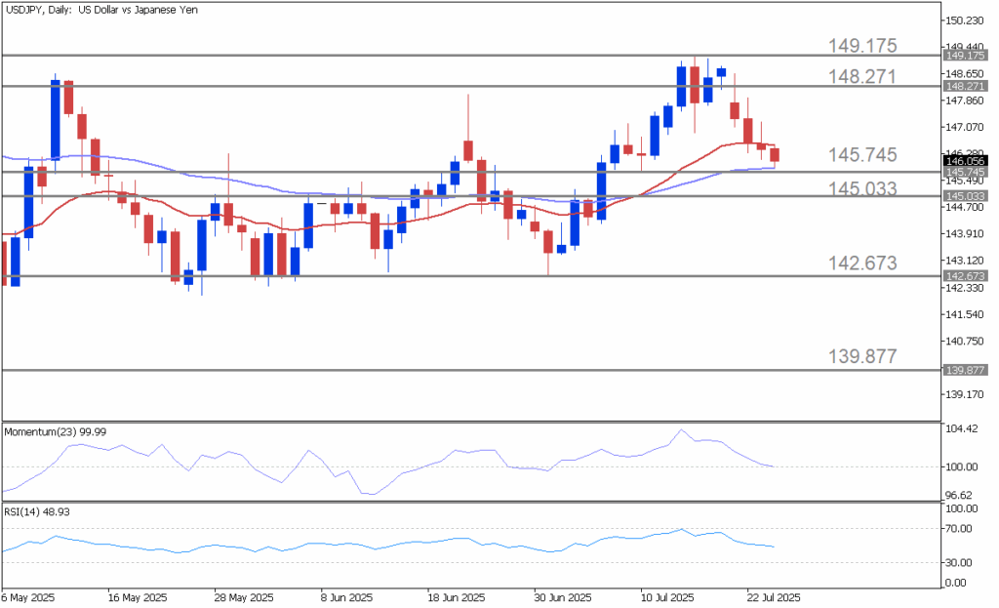Click the 8 Jun 2025 date label
Viewport: 999px width, 608px height.
pos(346,598)
